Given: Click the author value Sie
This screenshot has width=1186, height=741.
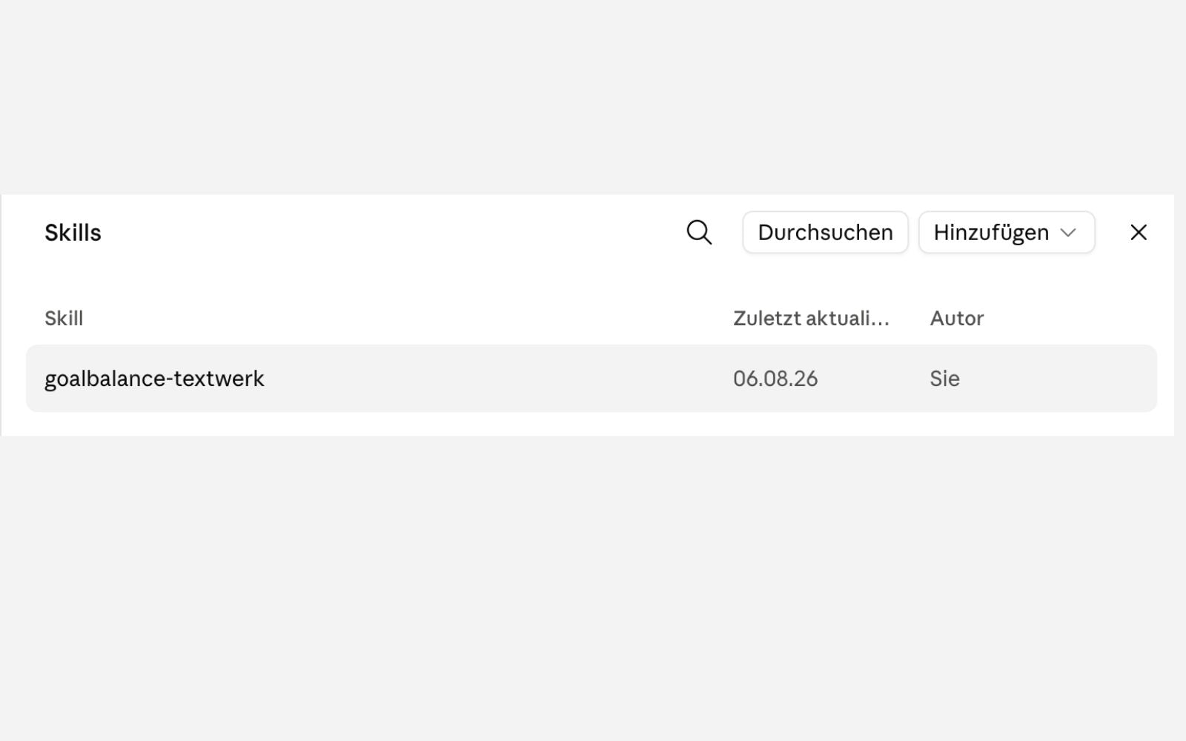Looking at the screenshot, I should (945, 379).
